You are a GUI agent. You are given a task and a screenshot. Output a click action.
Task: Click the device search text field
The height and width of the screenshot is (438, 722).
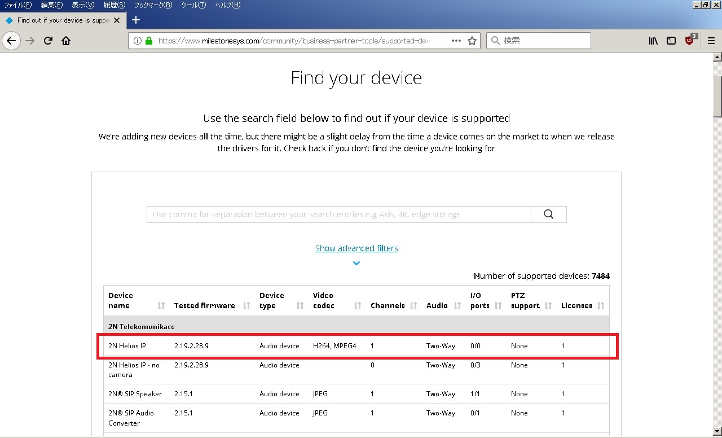pyautogui.click(x=338, y=214)
